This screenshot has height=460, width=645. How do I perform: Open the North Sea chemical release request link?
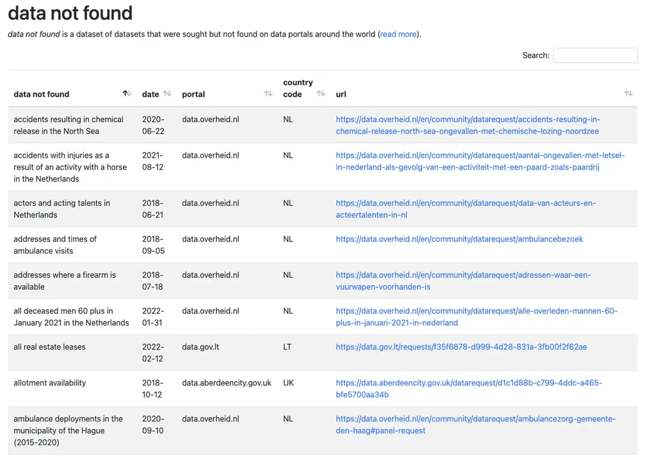tap(468, 125)
